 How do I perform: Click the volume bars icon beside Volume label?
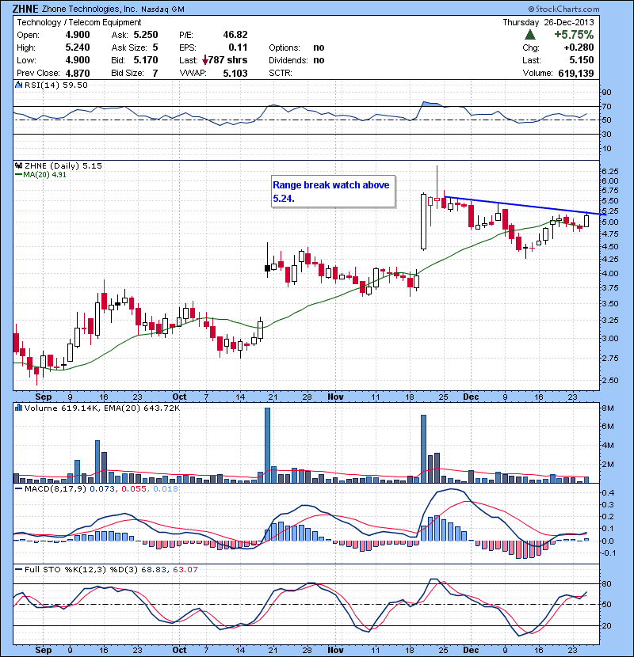(x=19, y=408)
